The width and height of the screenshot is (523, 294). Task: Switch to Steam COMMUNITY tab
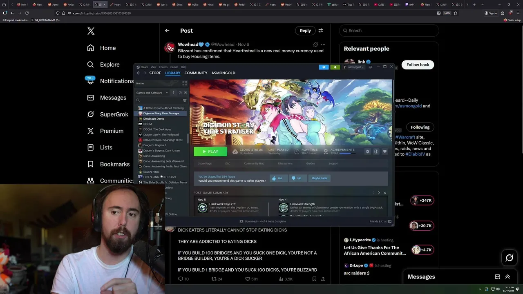(x=196, y=73)
